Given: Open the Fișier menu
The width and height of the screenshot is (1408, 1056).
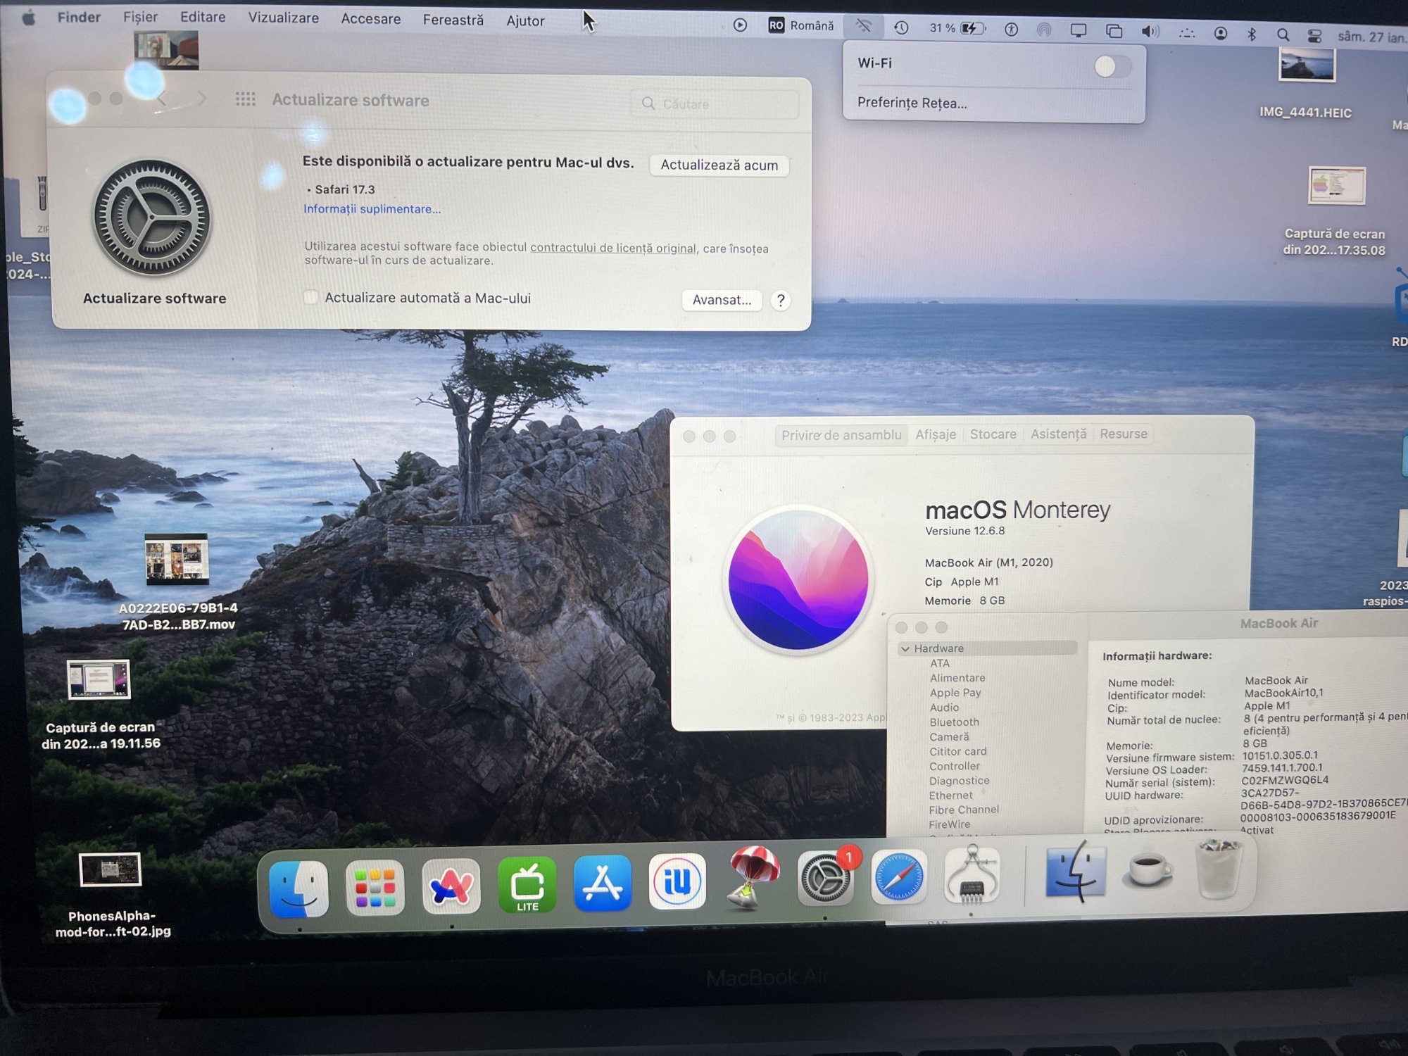Looking at the screenshot, I should coord(140,16).
